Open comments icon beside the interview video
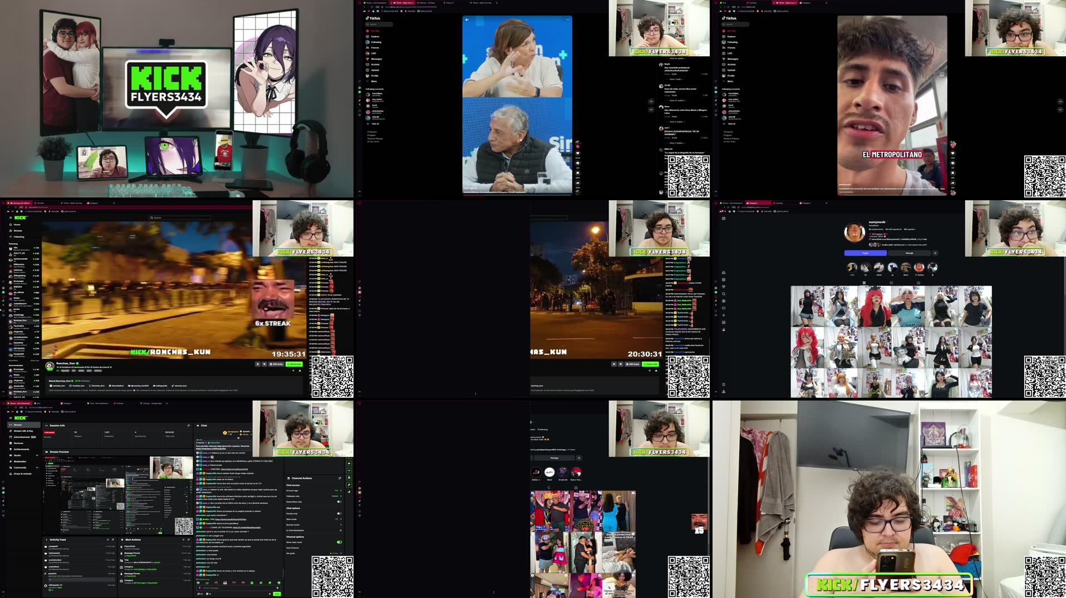The height and width of the screenshot is (598, 1066). coord(578,163)
